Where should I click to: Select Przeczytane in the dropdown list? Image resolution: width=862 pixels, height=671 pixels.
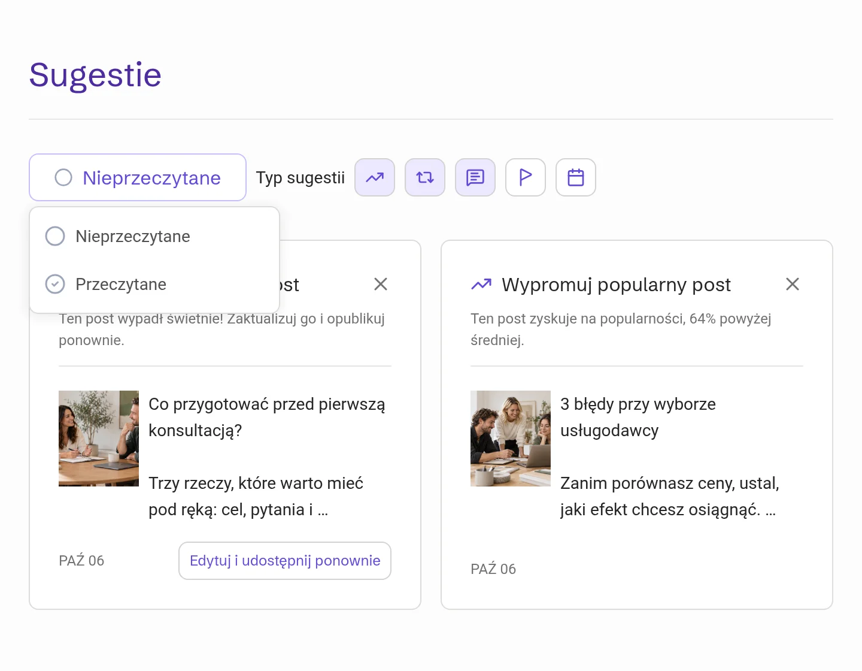pos(154,284)
